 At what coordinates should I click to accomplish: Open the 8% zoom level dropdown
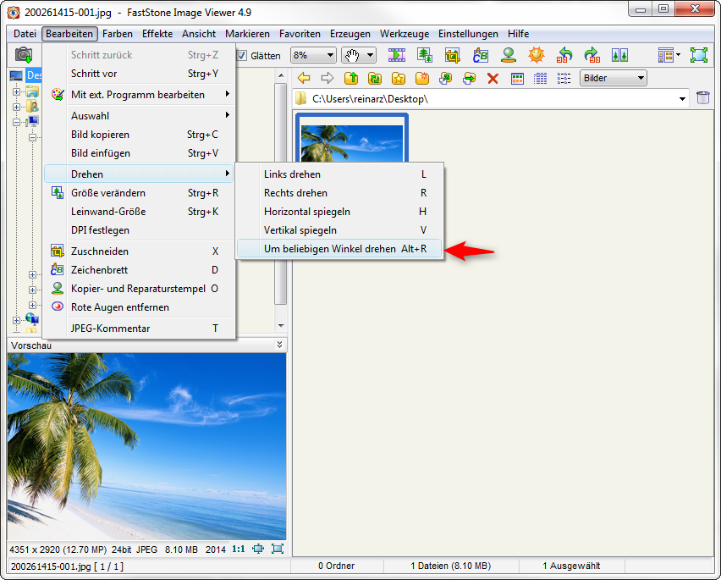point(312,56)
